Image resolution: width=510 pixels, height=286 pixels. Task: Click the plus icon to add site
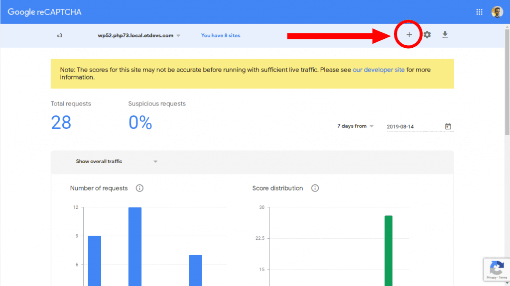409,35
